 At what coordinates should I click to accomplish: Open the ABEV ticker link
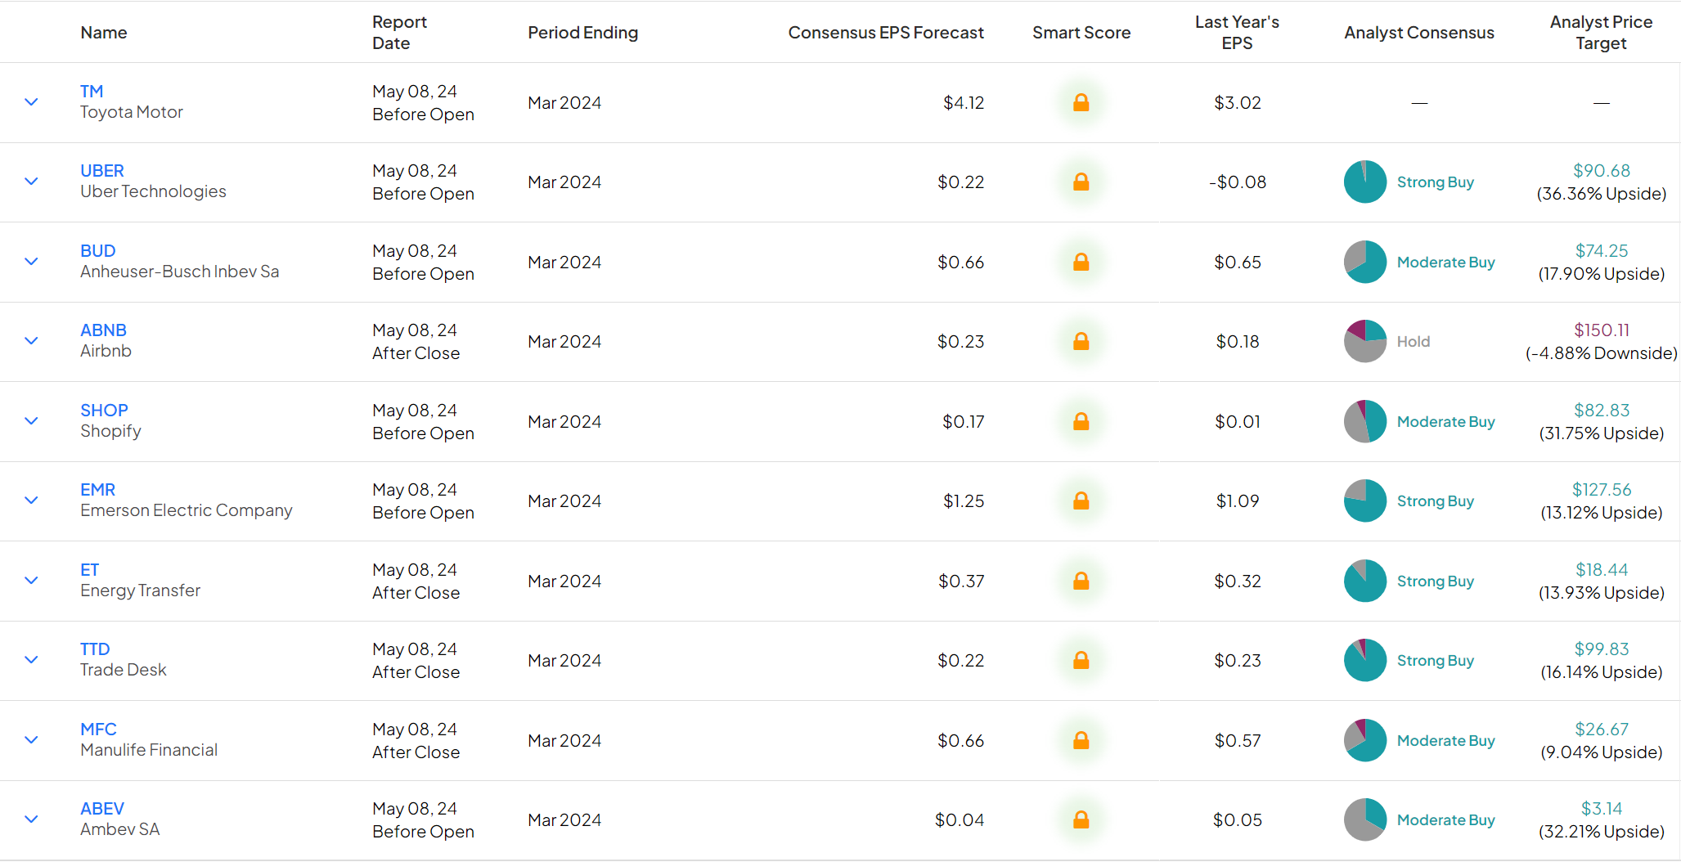[102, 809]
